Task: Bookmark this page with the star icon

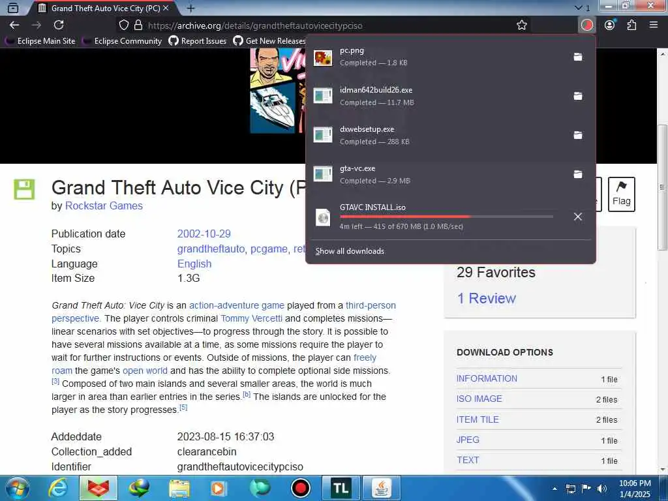Action: [522, 25]
